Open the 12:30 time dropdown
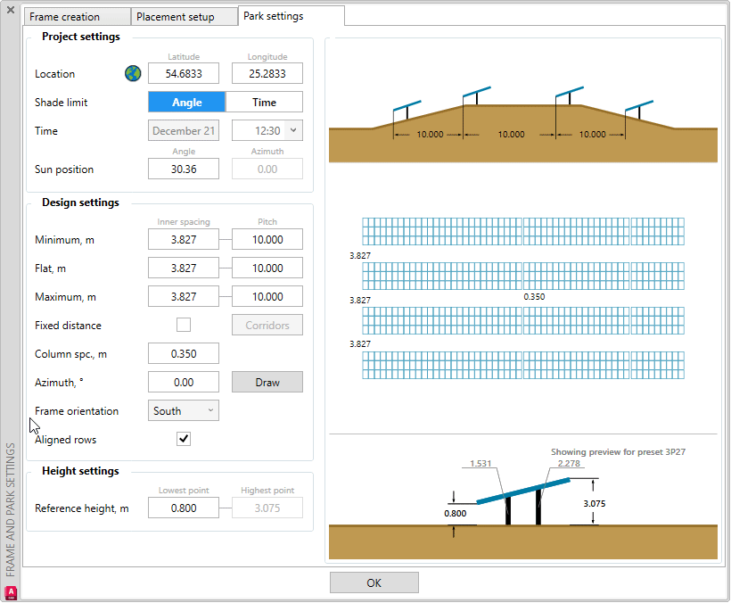This screenshot has height=603, width=731. click(267, 130)
